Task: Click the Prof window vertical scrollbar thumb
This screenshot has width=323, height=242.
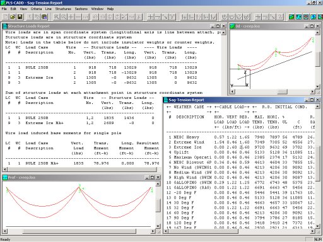Action: [158, 206]
